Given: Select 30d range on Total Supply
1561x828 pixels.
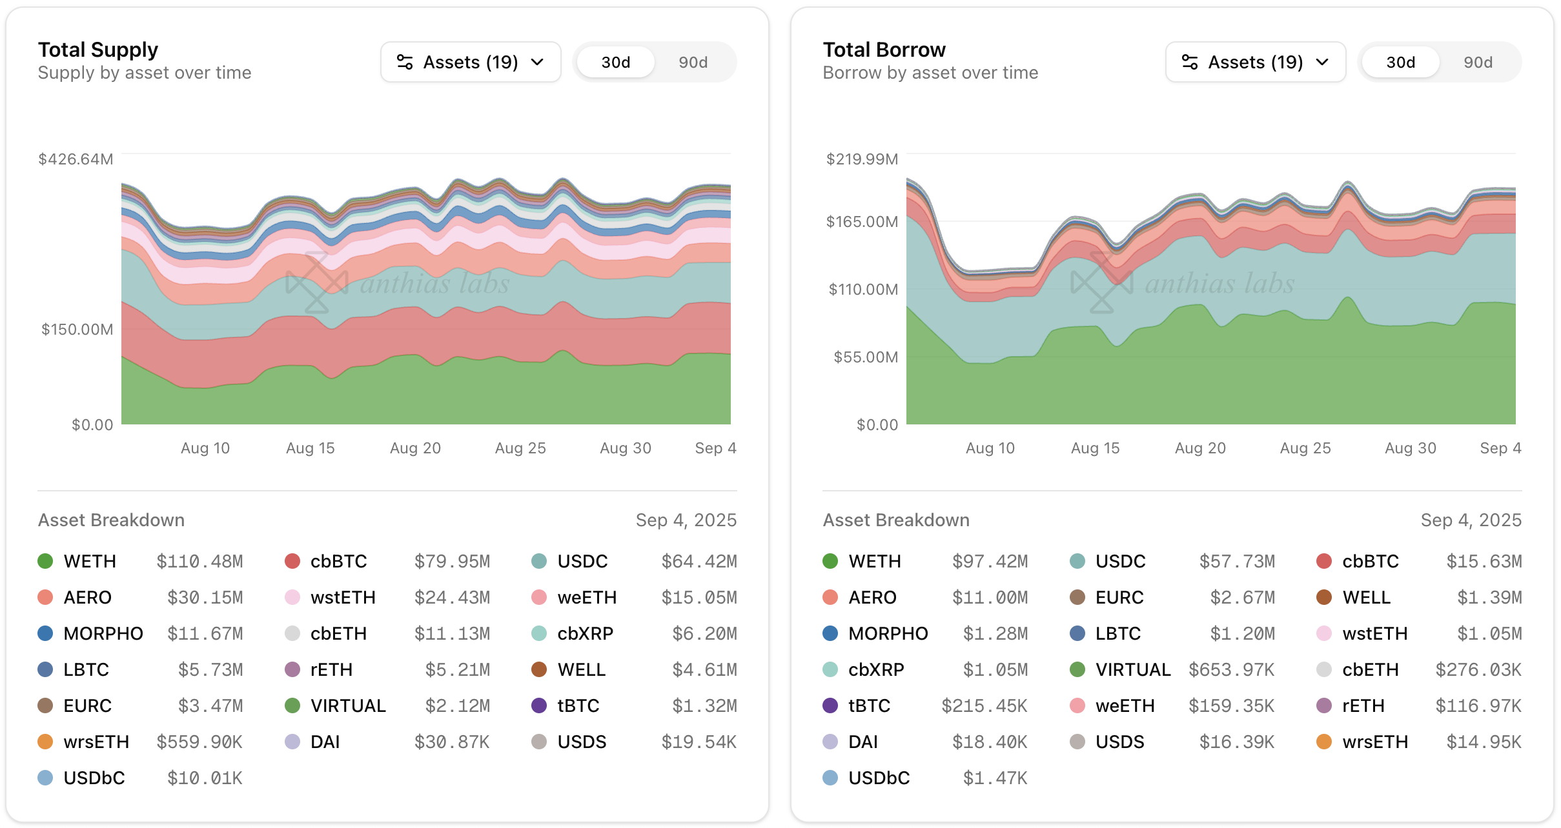Looking at the screenshot, I should coord(615,62).
